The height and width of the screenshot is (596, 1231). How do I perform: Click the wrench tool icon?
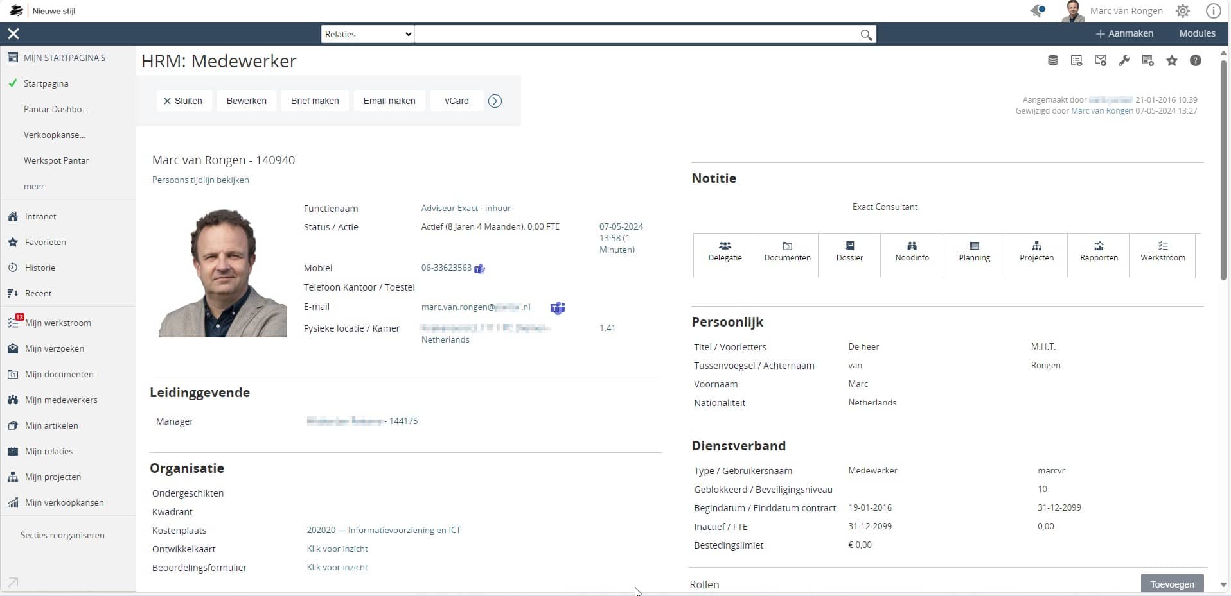pos(1124,61)
